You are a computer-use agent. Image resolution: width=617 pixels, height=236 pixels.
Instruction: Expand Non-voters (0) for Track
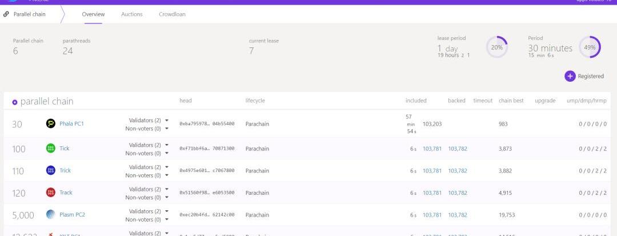coord(166,197)
